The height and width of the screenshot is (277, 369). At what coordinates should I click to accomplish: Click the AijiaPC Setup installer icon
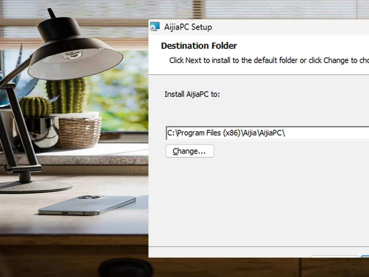[155, 27]
